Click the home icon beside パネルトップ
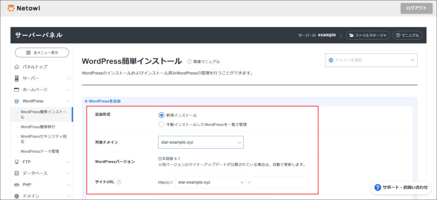 [17, 67]
